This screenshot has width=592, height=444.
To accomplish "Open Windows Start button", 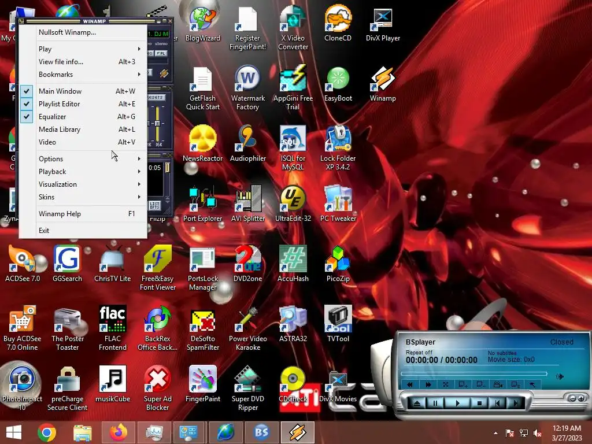I will [14, 432].
